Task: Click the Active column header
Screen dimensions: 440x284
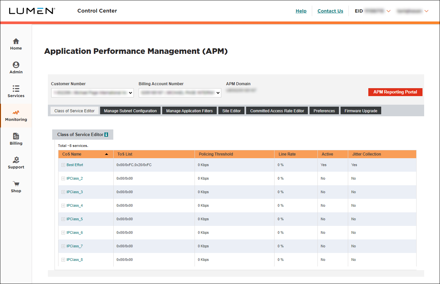Action: coord(333,154)
